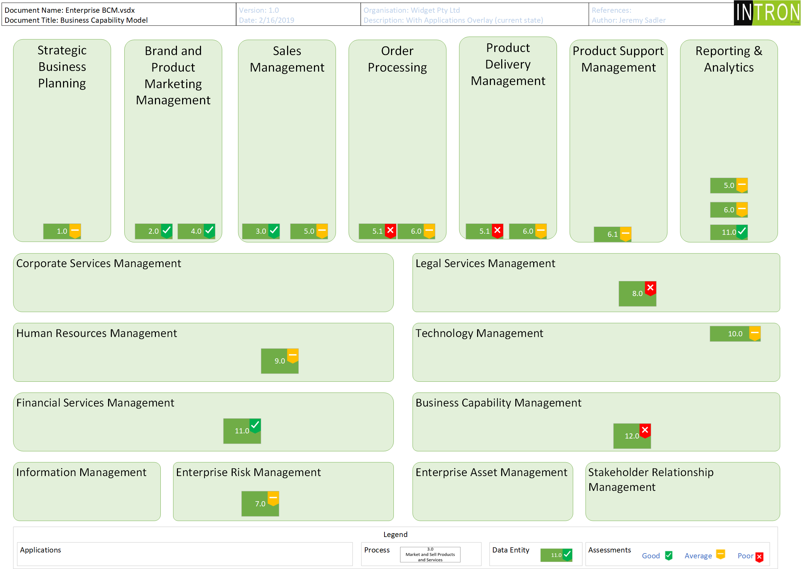Click green check icon on 2.0 entity
The height and width of the screenshot is (569, 801).
167,230
